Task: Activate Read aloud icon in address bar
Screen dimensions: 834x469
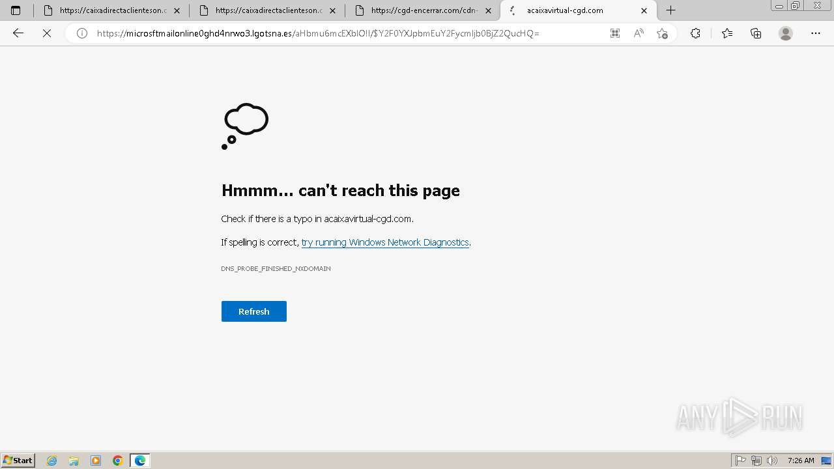Action: [x=639, y=33]
